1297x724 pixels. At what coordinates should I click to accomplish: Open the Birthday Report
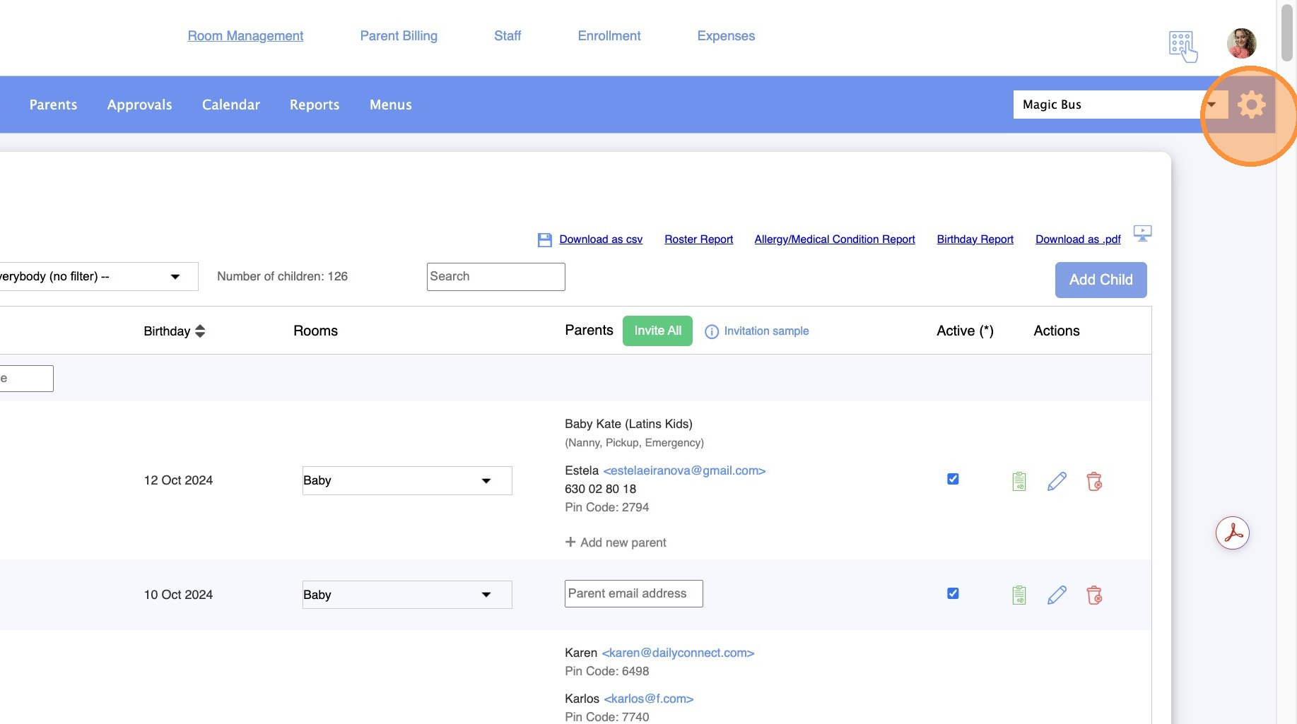[975, 239]
